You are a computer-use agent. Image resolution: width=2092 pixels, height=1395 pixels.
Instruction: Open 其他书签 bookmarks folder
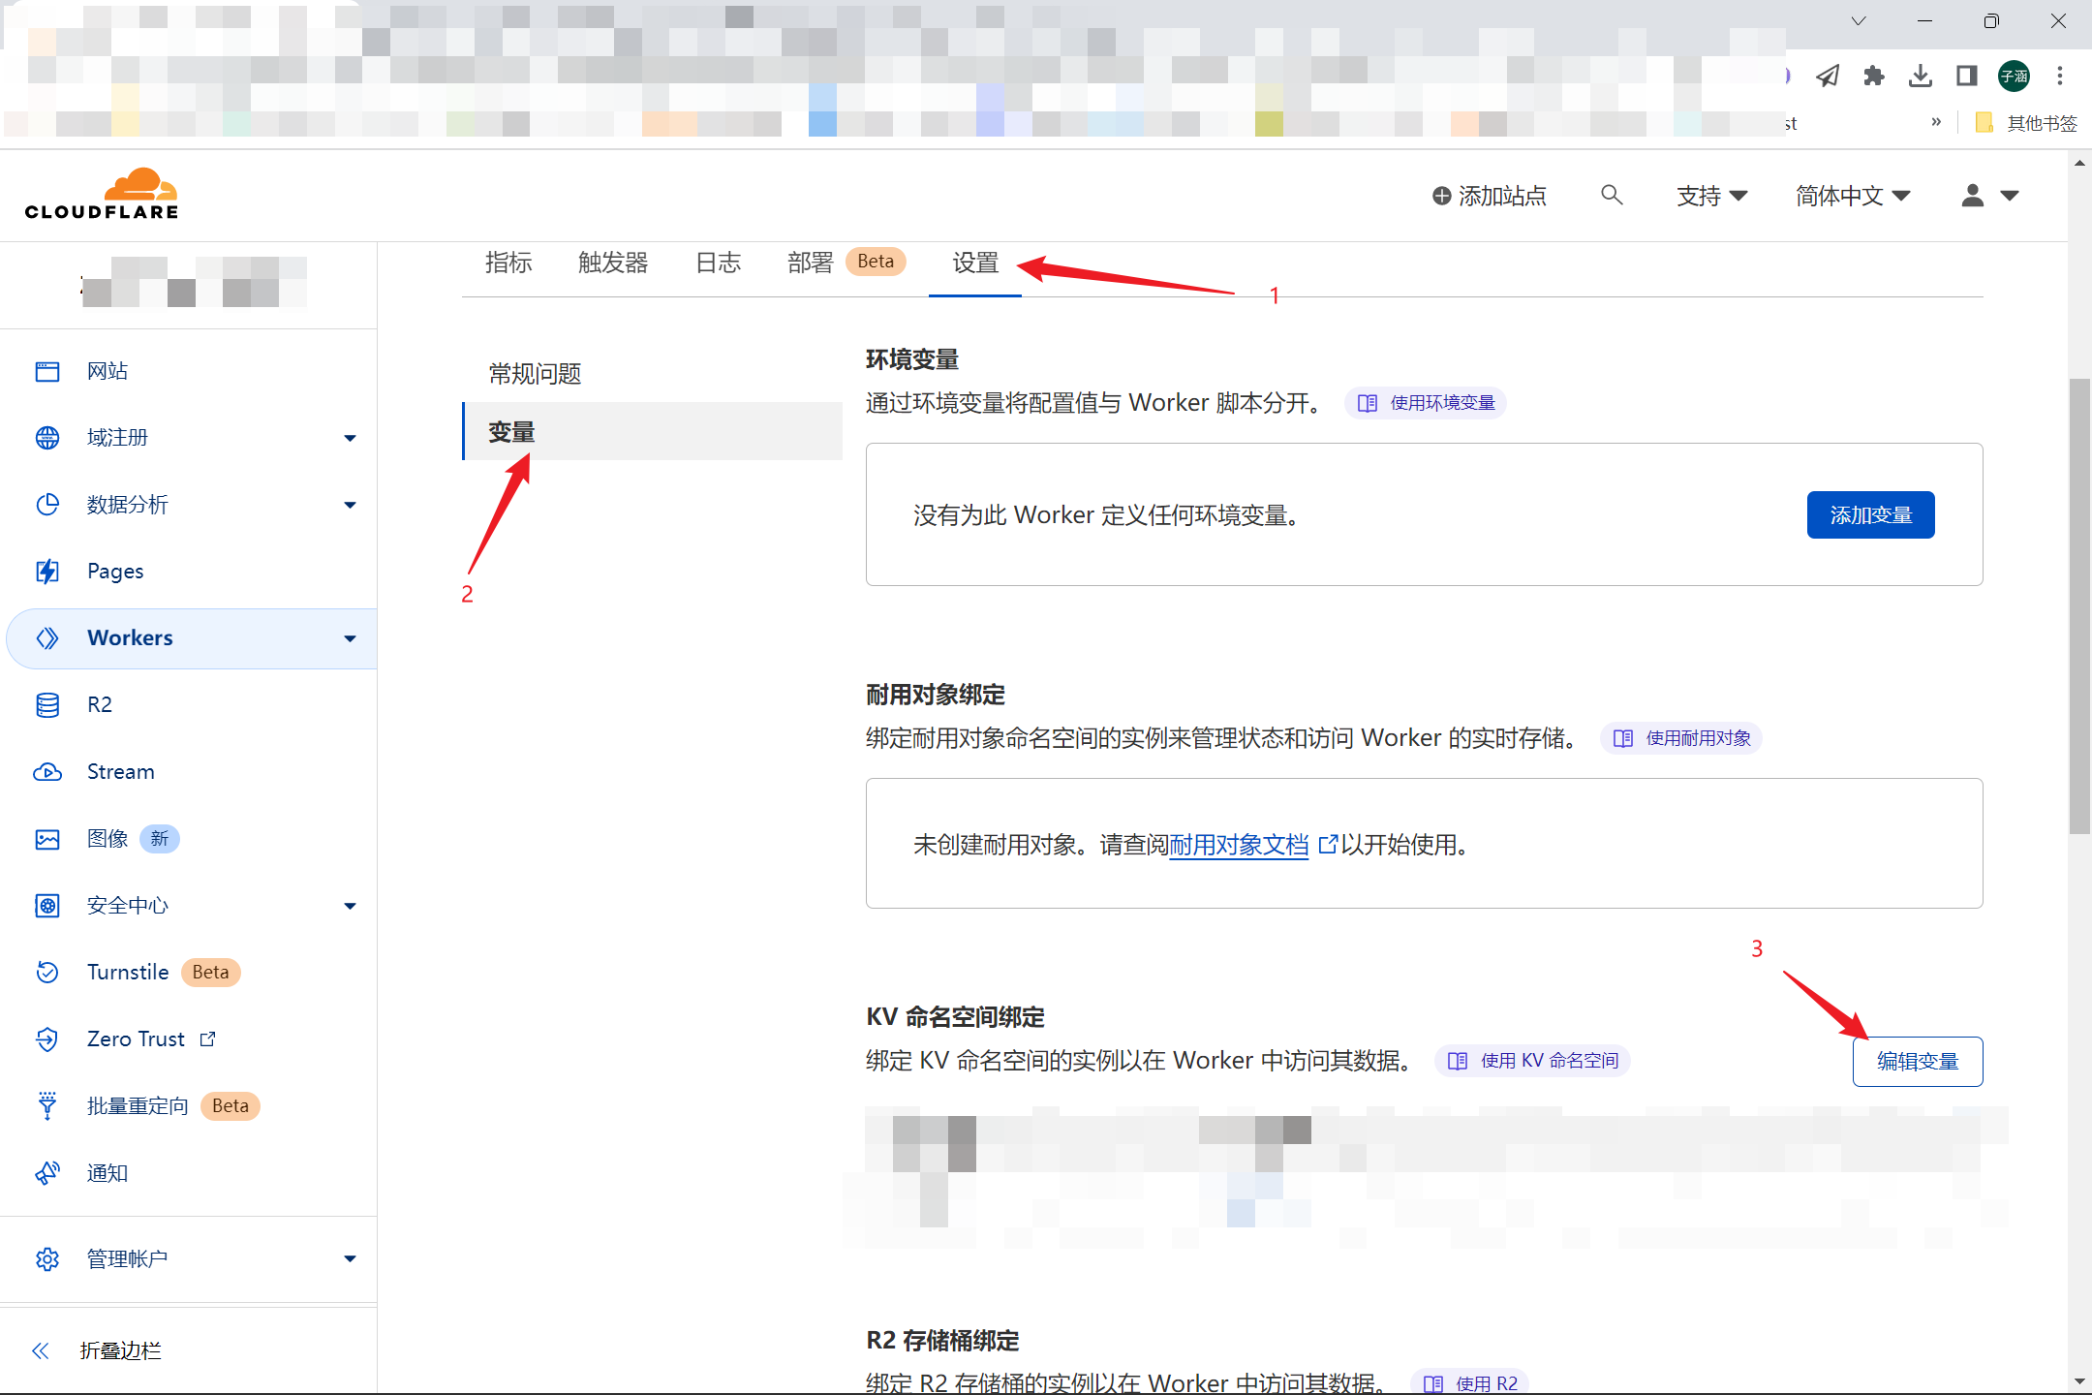tap(2027, 123)
